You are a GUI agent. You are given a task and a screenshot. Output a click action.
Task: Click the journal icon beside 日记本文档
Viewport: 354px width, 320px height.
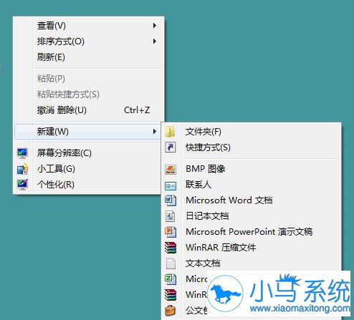point(171,216)
